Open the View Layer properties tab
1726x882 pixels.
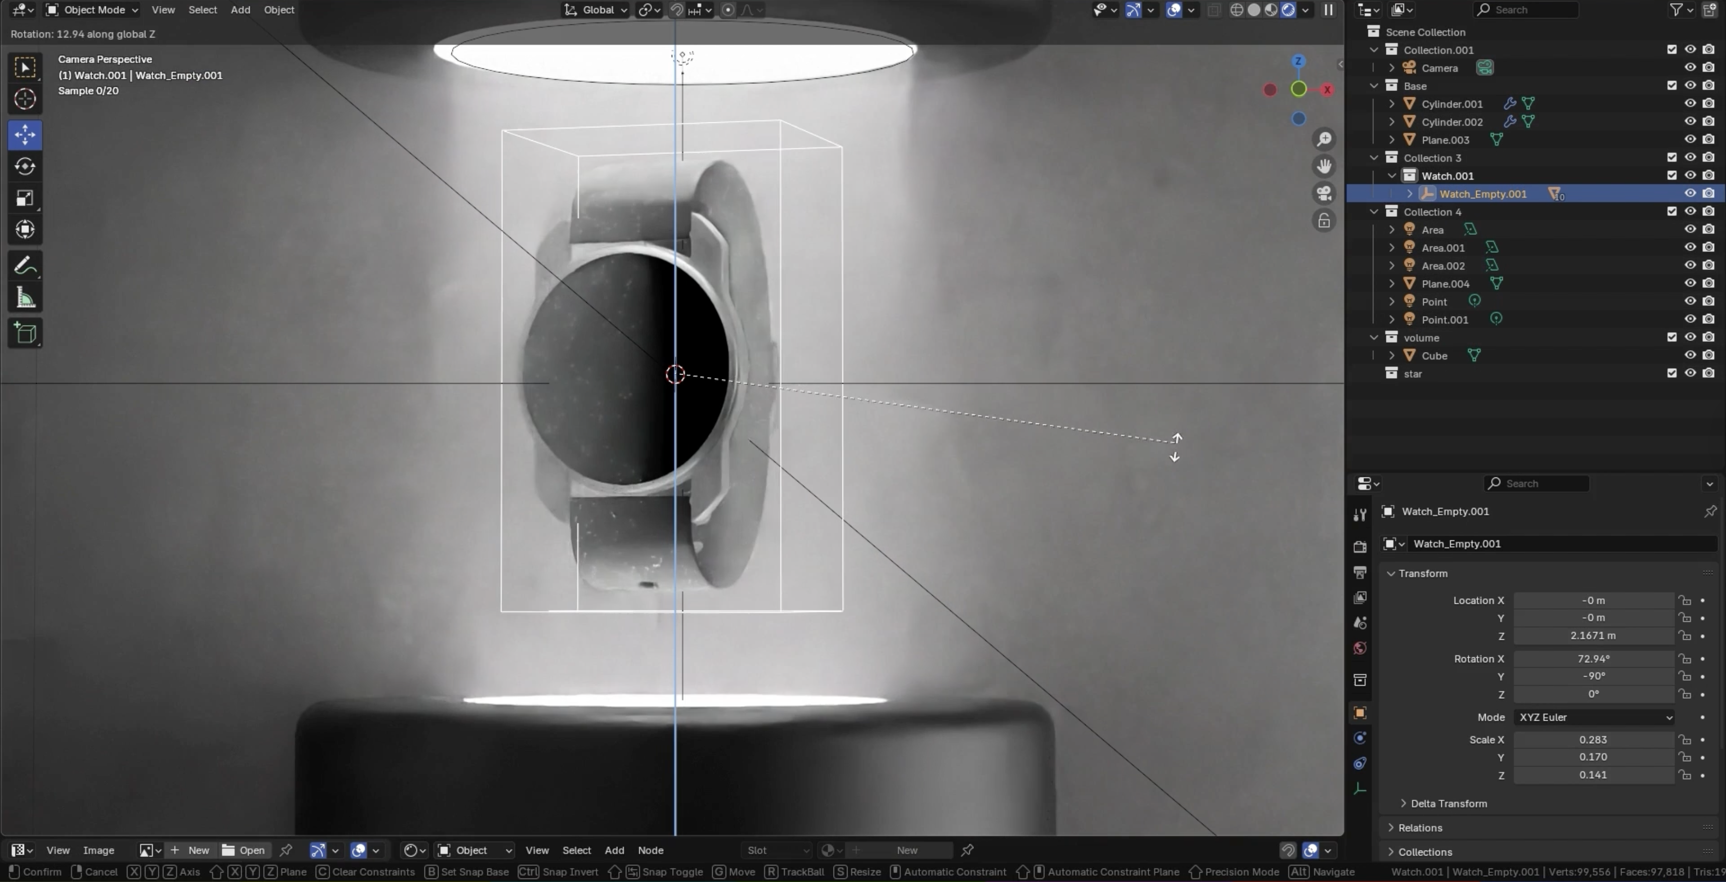[x=1359, y=597]
